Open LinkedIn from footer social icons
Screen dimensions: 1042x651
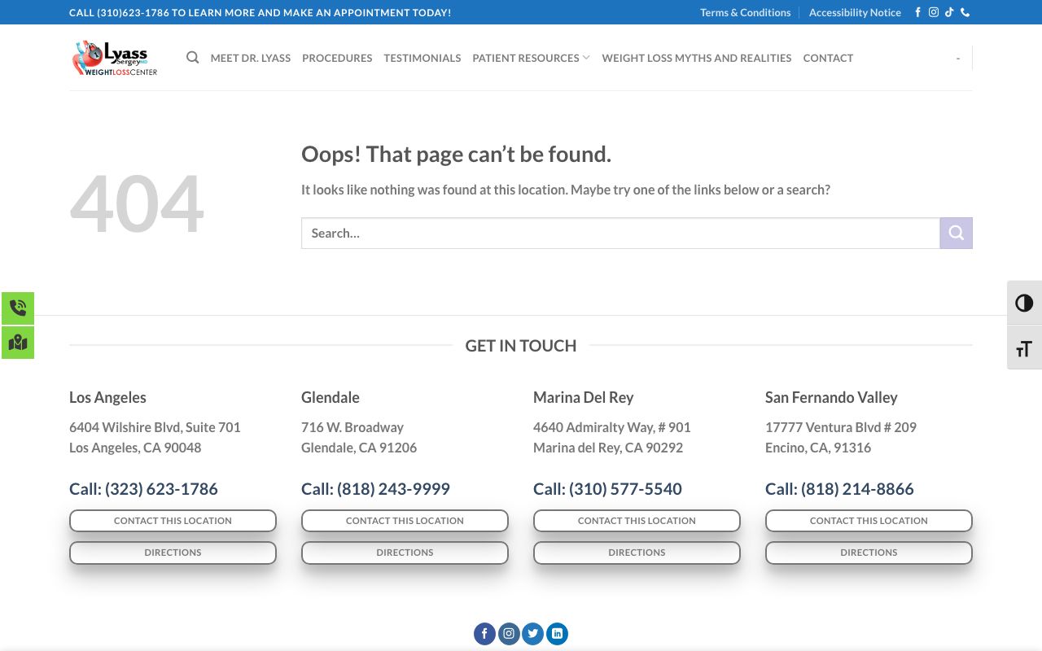point(557,634)
